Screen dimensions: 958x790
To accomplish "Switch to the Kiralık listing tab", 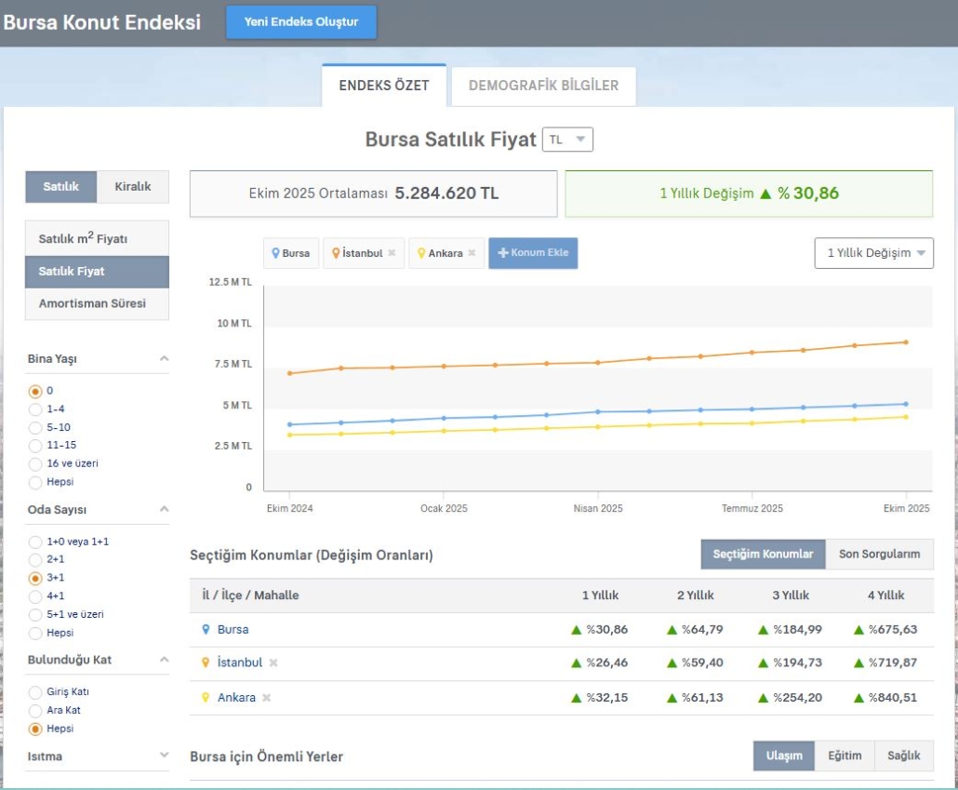I will coord(133,186).
